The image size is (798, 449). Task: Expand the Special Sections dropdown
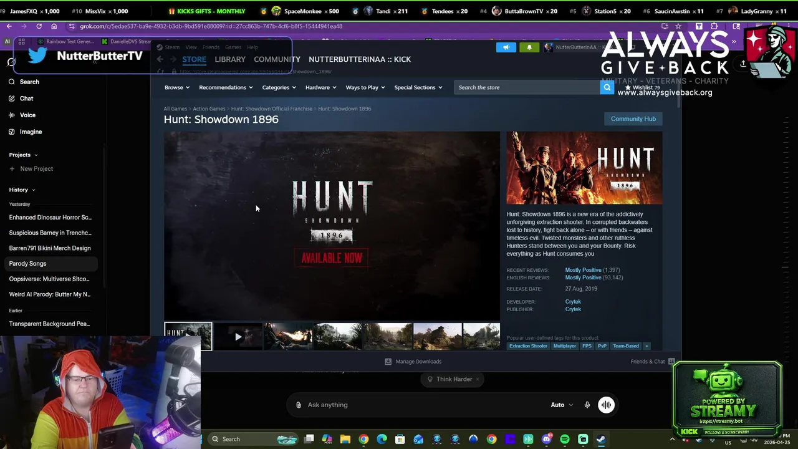418,87
